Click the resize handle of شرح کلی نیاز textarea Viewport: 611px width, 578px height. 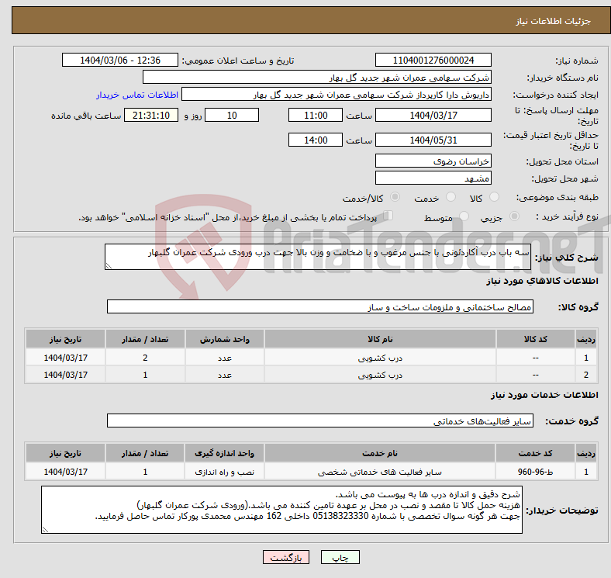pyautogui.click(x=109, y=265)
